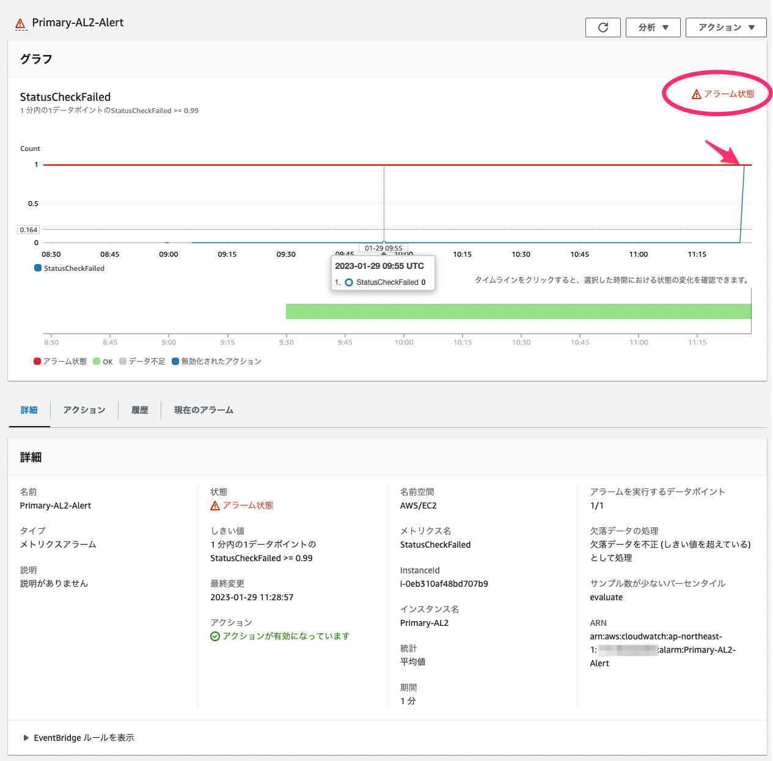Click the green OK bar in the state timeline
This screenshot has height=761, width=773.
[519, 311]
